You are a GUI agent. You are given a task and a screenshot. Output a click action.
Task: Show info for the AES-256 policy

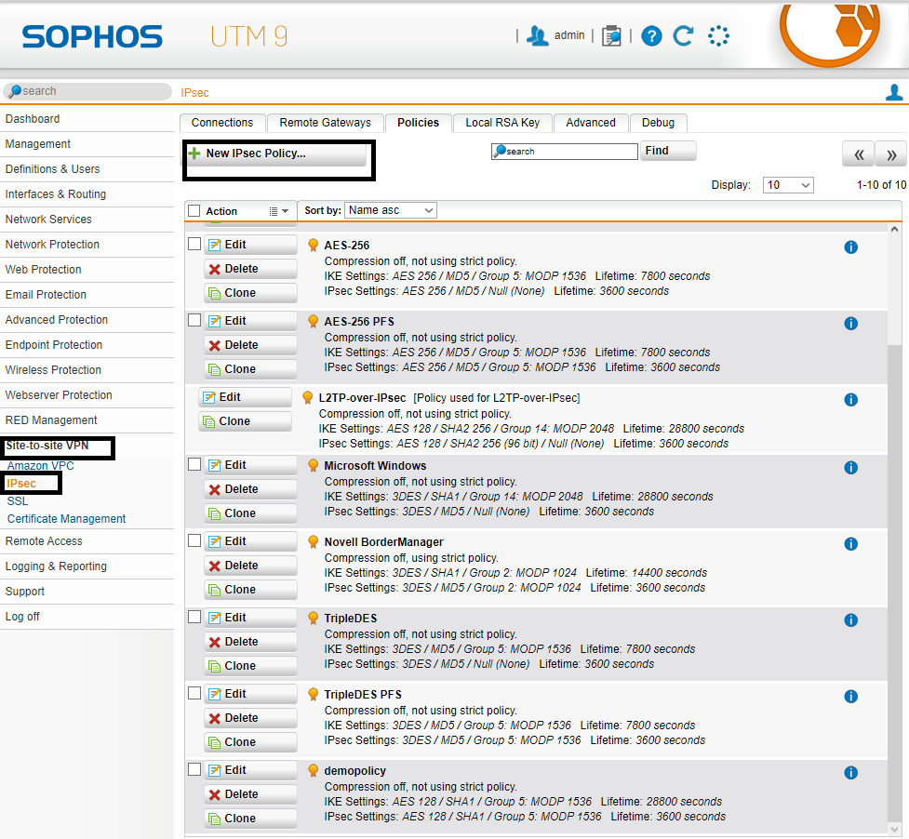pyautogui.click(x=850, y=247)
